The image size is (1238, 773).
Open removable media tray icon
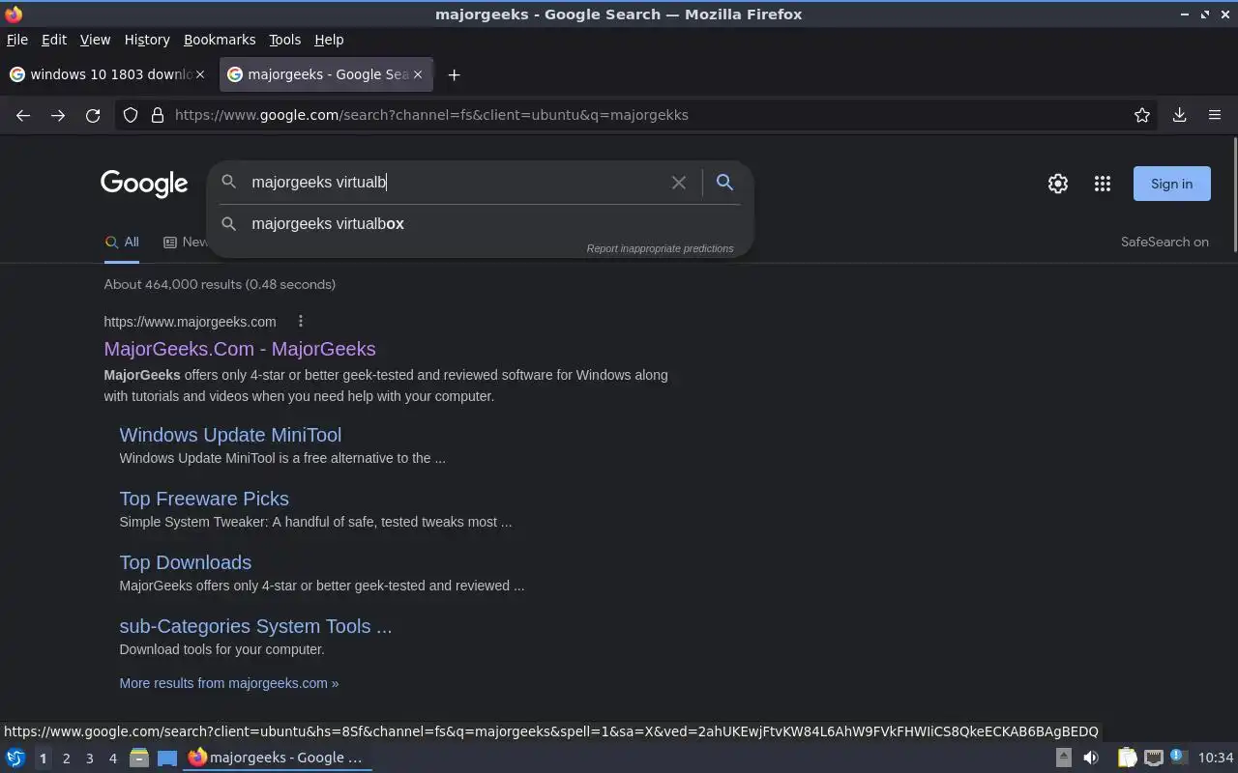coord(1063,758)
